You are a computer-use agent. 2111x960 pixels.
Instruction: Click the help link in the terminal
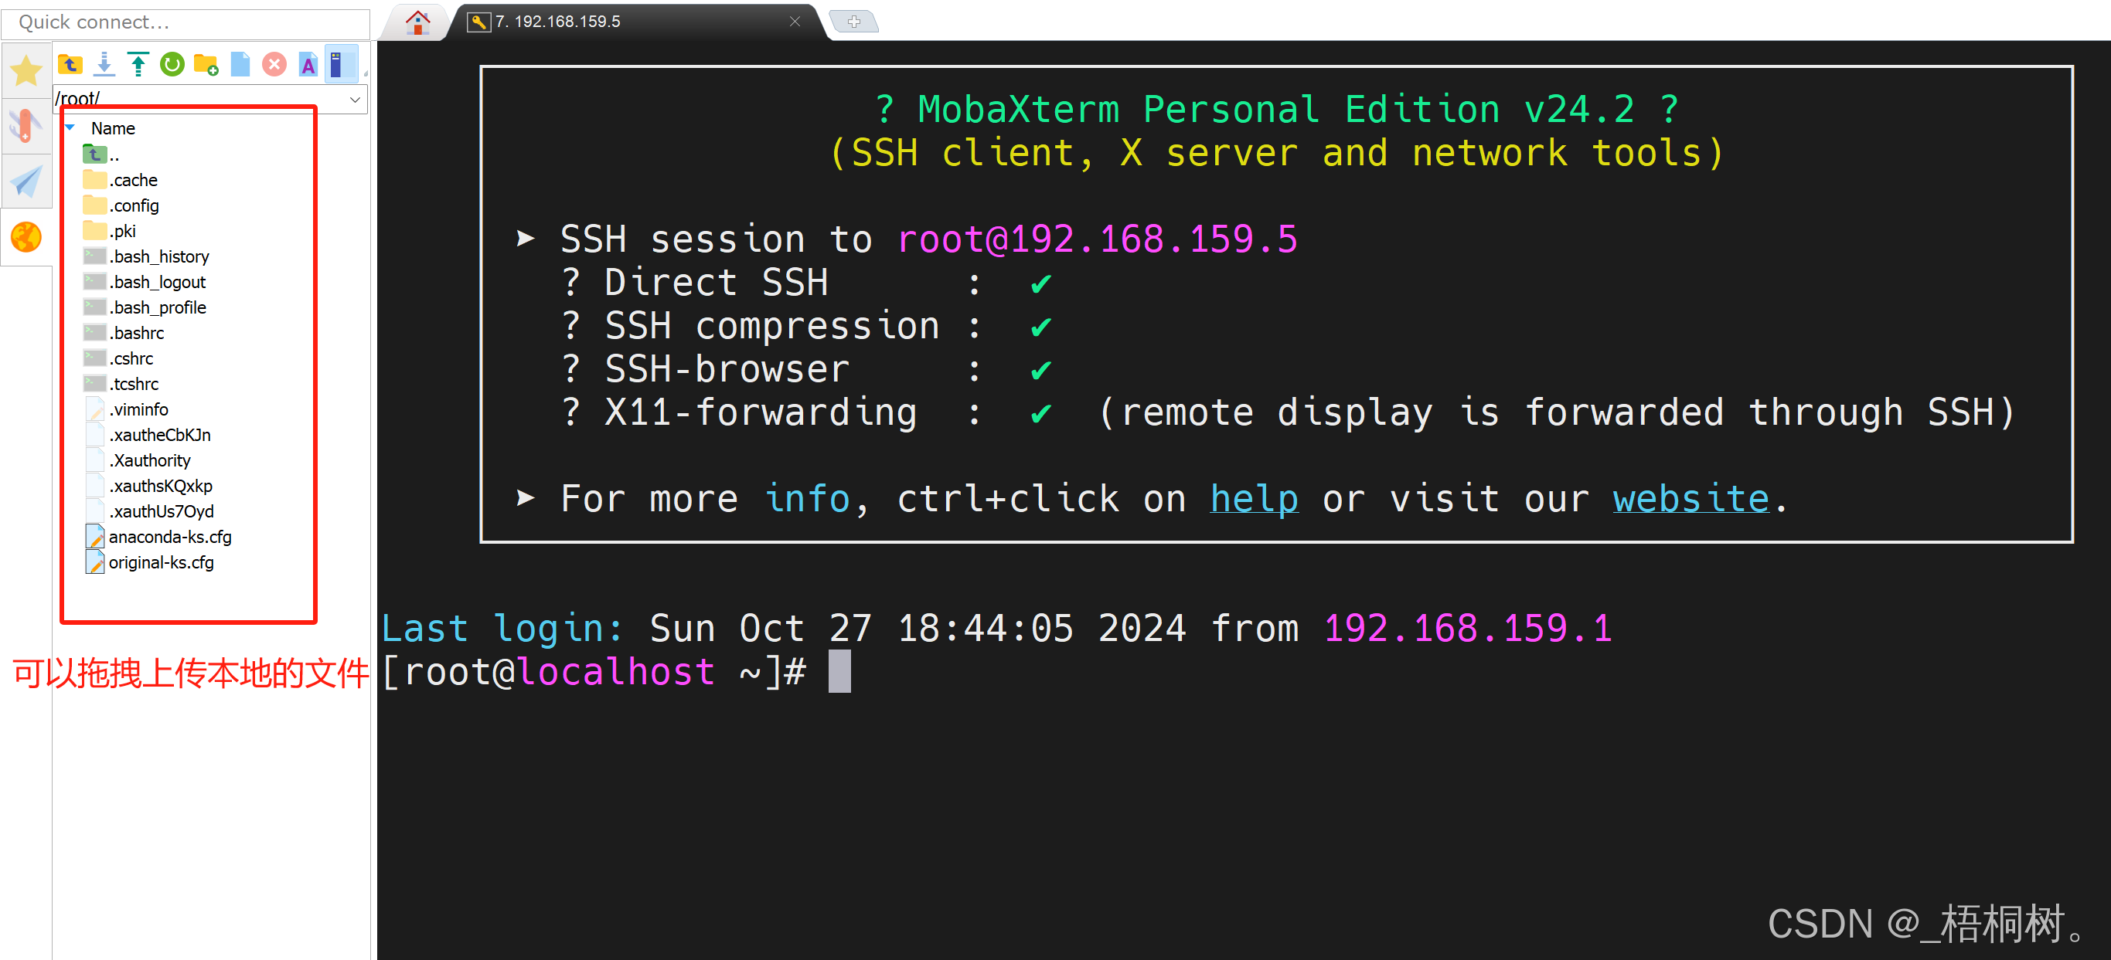[x=1253, y=498]
